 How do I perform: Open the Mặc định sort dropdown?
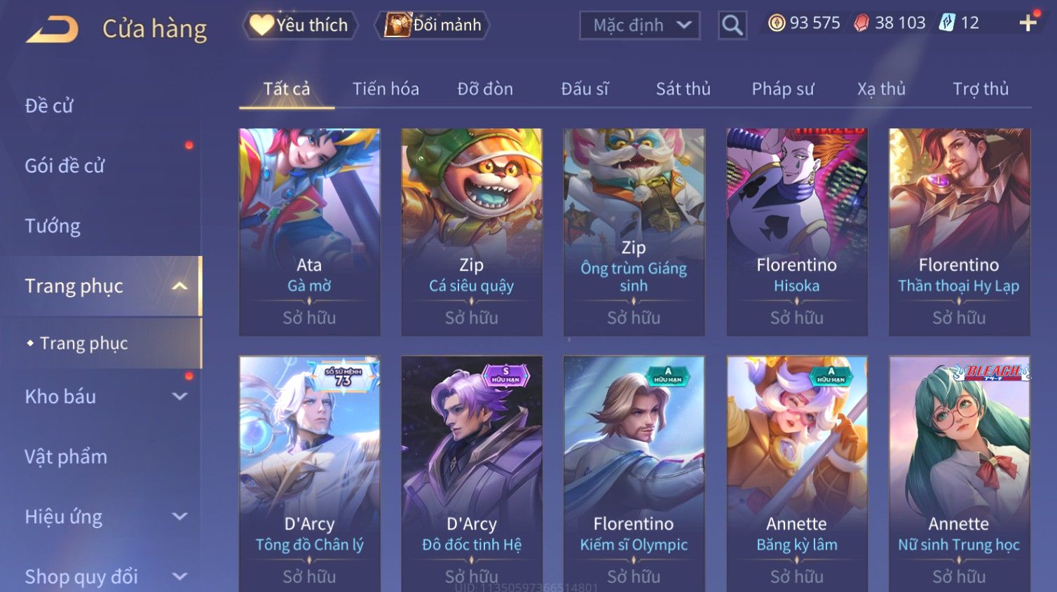tap(639, 25)
